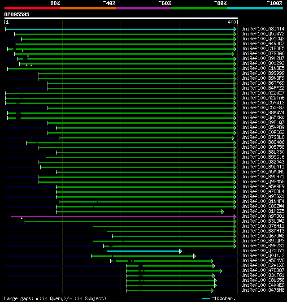
Task: Click the yellow gap icon in the legend
Action: (x=37, y=299)
